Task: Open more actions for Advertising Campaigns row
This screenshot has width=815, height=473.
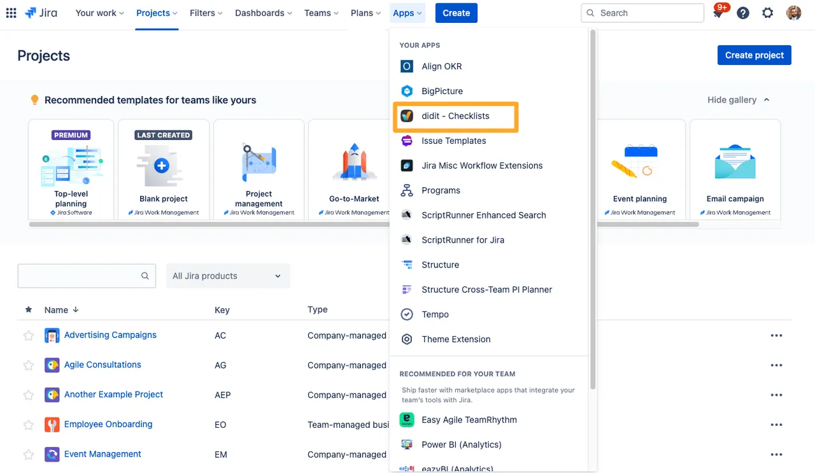Action: click(x=776, y=335)
